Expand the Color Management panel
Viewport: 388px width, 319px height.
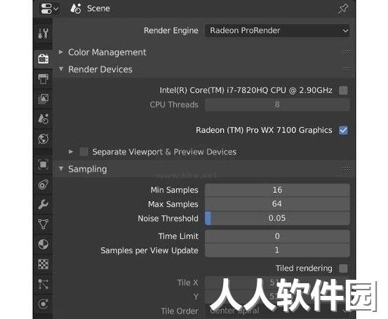pyautogui.click(x=61, y=52)
